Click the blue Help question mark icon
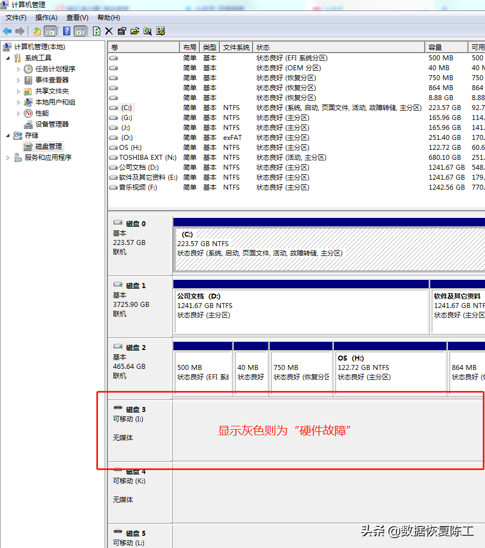Image resolution: width=485 pixels, height=548 pixels. click(66, 31)
